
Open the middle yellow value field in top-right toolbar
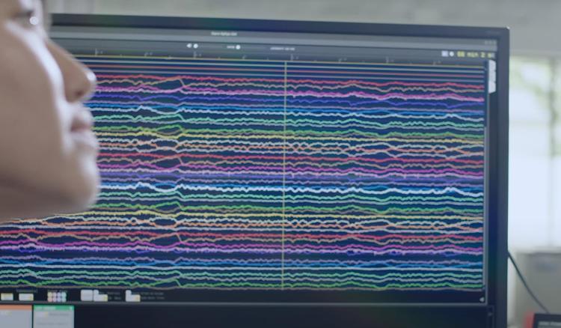point(471,54)
